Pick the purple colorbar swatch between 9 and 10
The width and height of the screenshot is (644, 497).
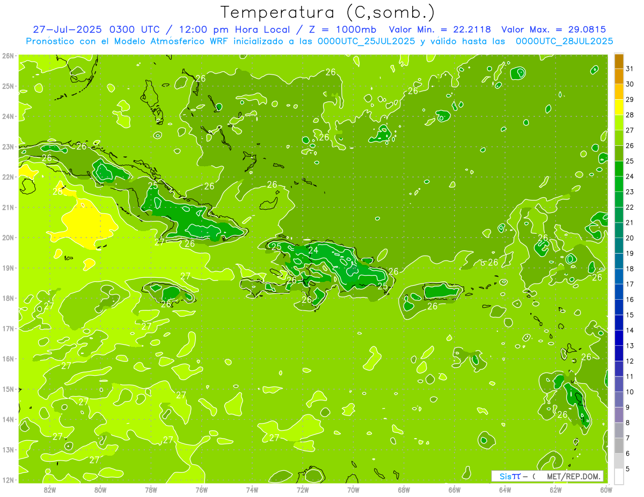[x=619, y=399]
